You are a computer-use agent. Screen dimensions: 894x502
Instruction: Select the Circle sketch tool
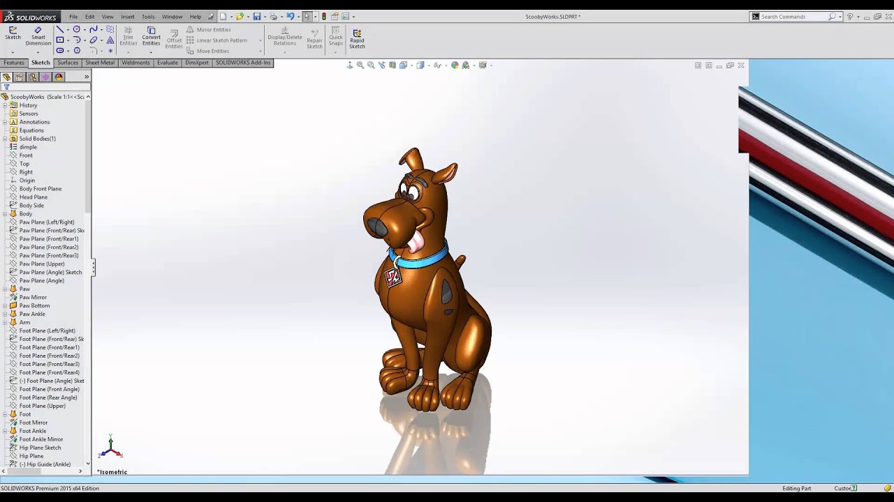click(x=77, y=29)
